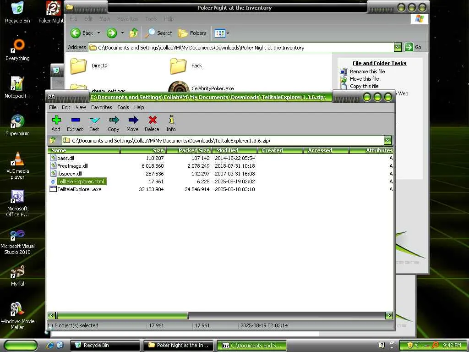Screen dimensions: 469x352
Task: Launch MyPal from the desktop
Action: [17, 276]
